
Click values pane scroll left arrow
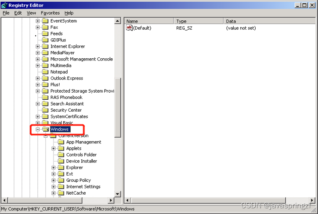click(x=127, y=200)
